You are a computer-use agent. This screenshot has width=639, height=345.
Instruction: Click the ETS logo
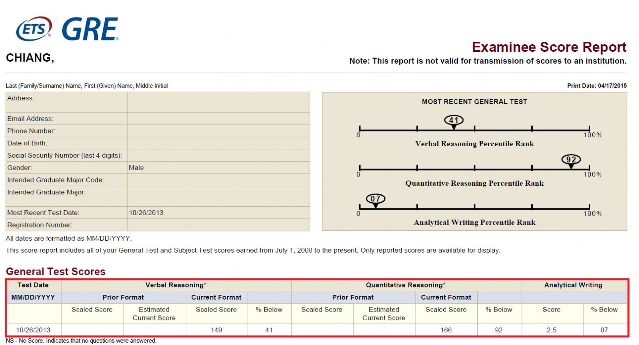(34, 29)
